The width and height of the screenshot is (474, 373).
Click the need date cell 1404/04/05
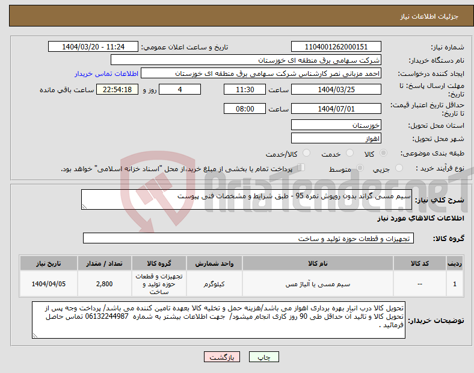[x=49, y=284]
